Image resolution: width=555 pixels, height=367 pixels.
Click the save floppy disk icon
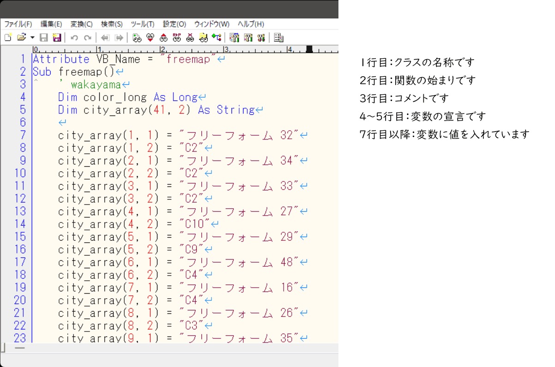click(x=44, y=37)
